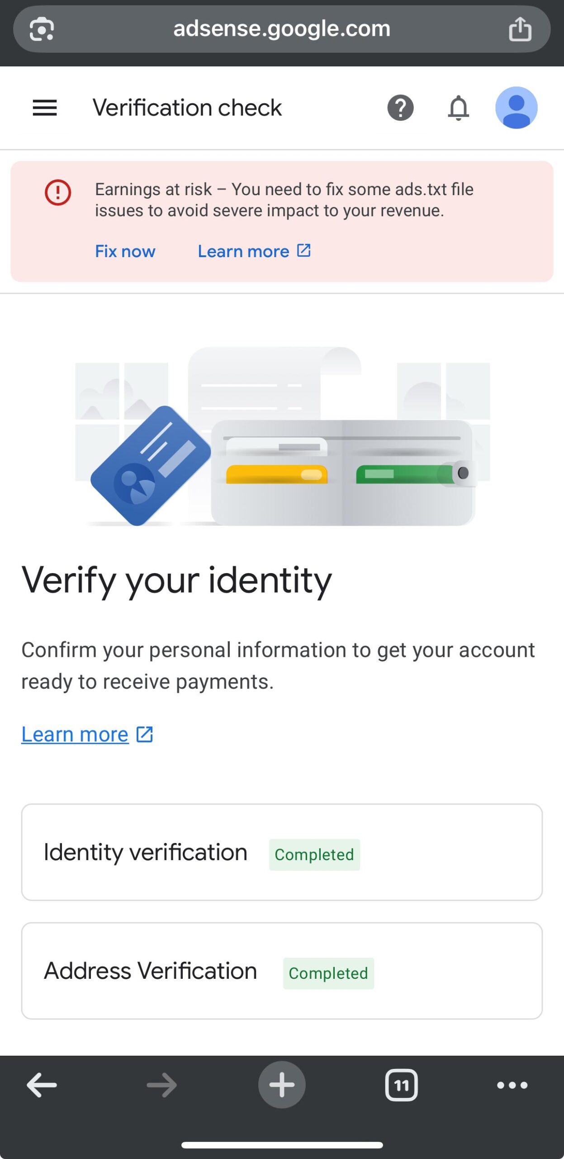Screen dimensions: 564x1159
Task: Open the browser three-dot more menu
Action: pyautogui.click(x=512, y=1085)
